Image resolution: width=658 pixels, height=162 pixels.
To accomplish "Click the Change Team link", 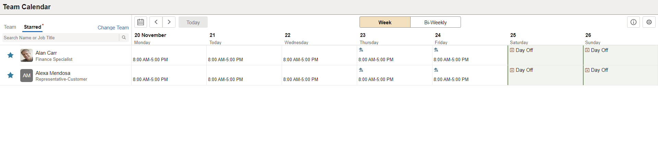I will [113, 28].
